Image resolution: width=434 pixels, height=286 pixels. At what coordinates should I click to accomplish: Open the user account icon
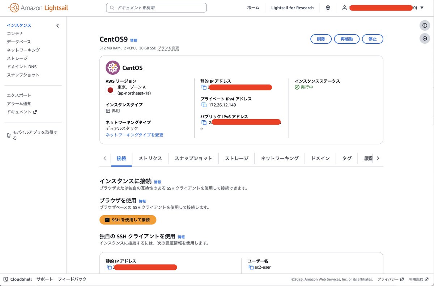pyautogui.click(x=345, y=8)
